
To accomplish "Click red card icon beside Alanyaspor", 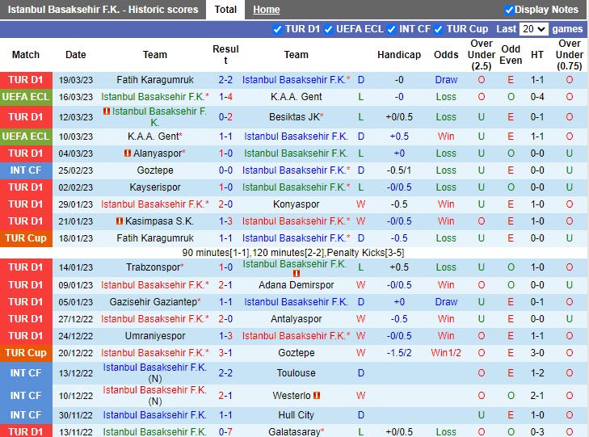I will pyautogui.click(x=128, y=153).
